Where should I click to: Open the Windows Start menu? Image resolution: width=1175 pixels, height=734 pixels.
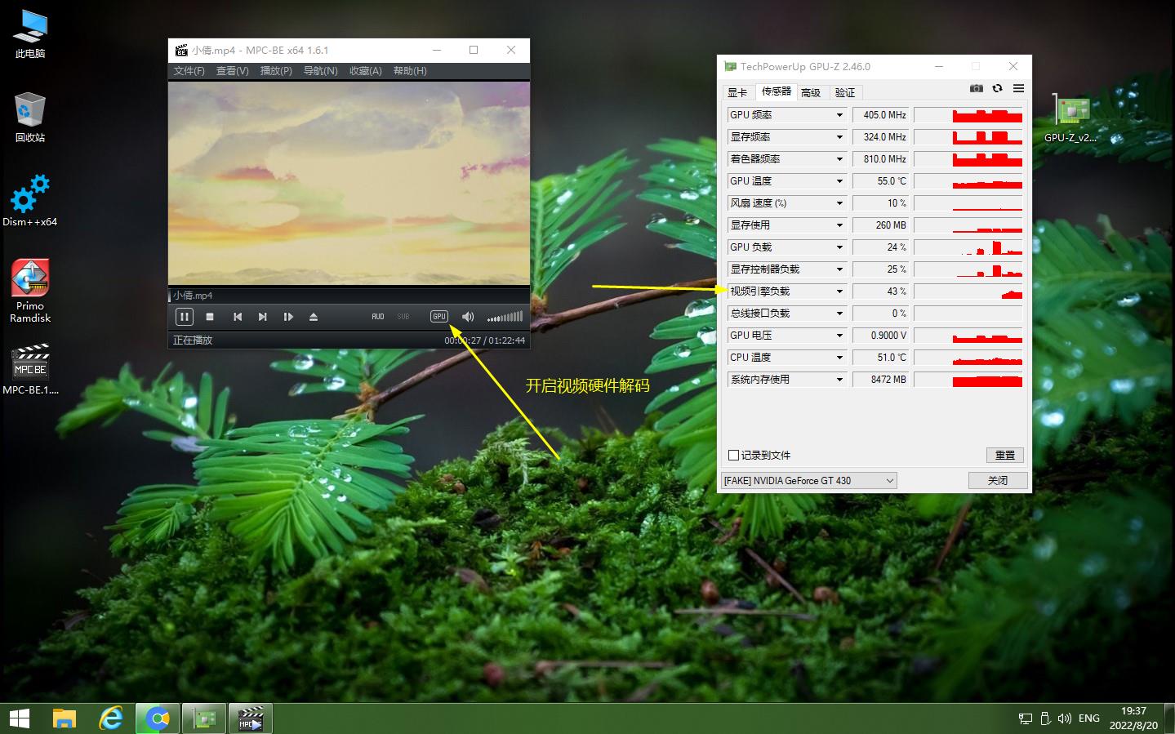point(20,719)
